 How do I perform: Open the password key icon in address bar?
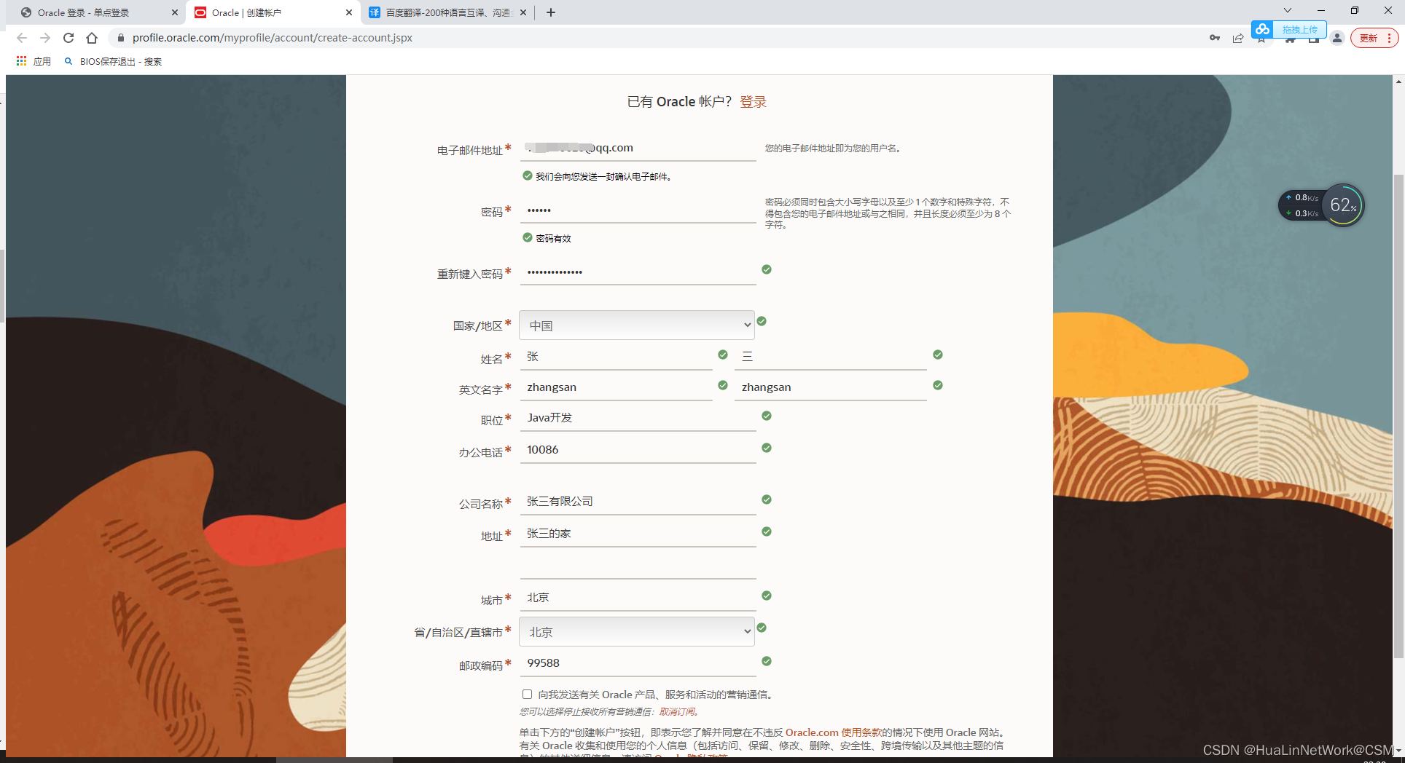pos(1214,38)
